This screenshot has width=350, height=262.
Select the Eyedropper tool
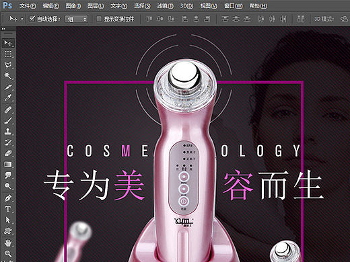coord(8,97)
